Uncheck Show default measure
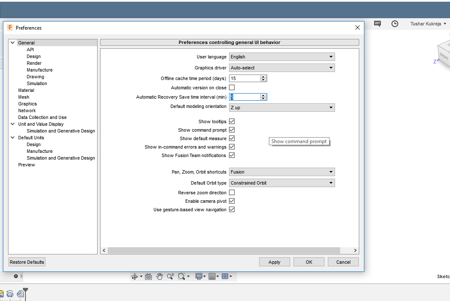The image size is (450, 301). click(232, 138)
